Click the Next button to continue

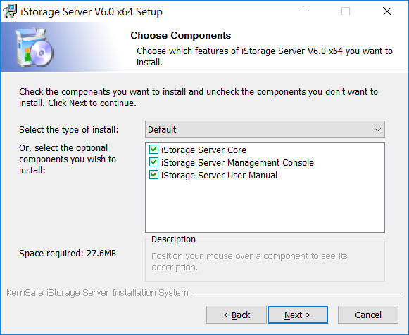point(298,315)
